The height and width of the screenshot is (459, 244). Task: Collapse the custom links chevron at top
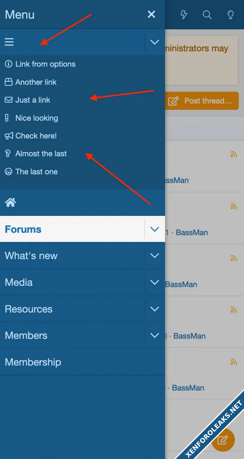tap(155, 42)
